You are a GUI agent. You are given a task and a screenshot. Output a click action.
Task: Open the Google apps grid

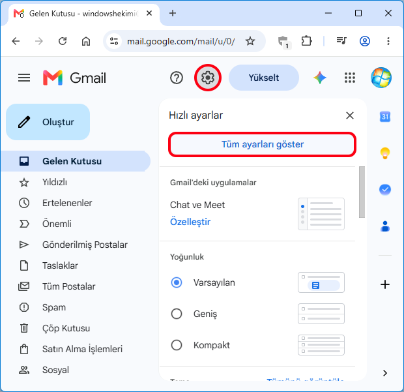tap(350, 78)
